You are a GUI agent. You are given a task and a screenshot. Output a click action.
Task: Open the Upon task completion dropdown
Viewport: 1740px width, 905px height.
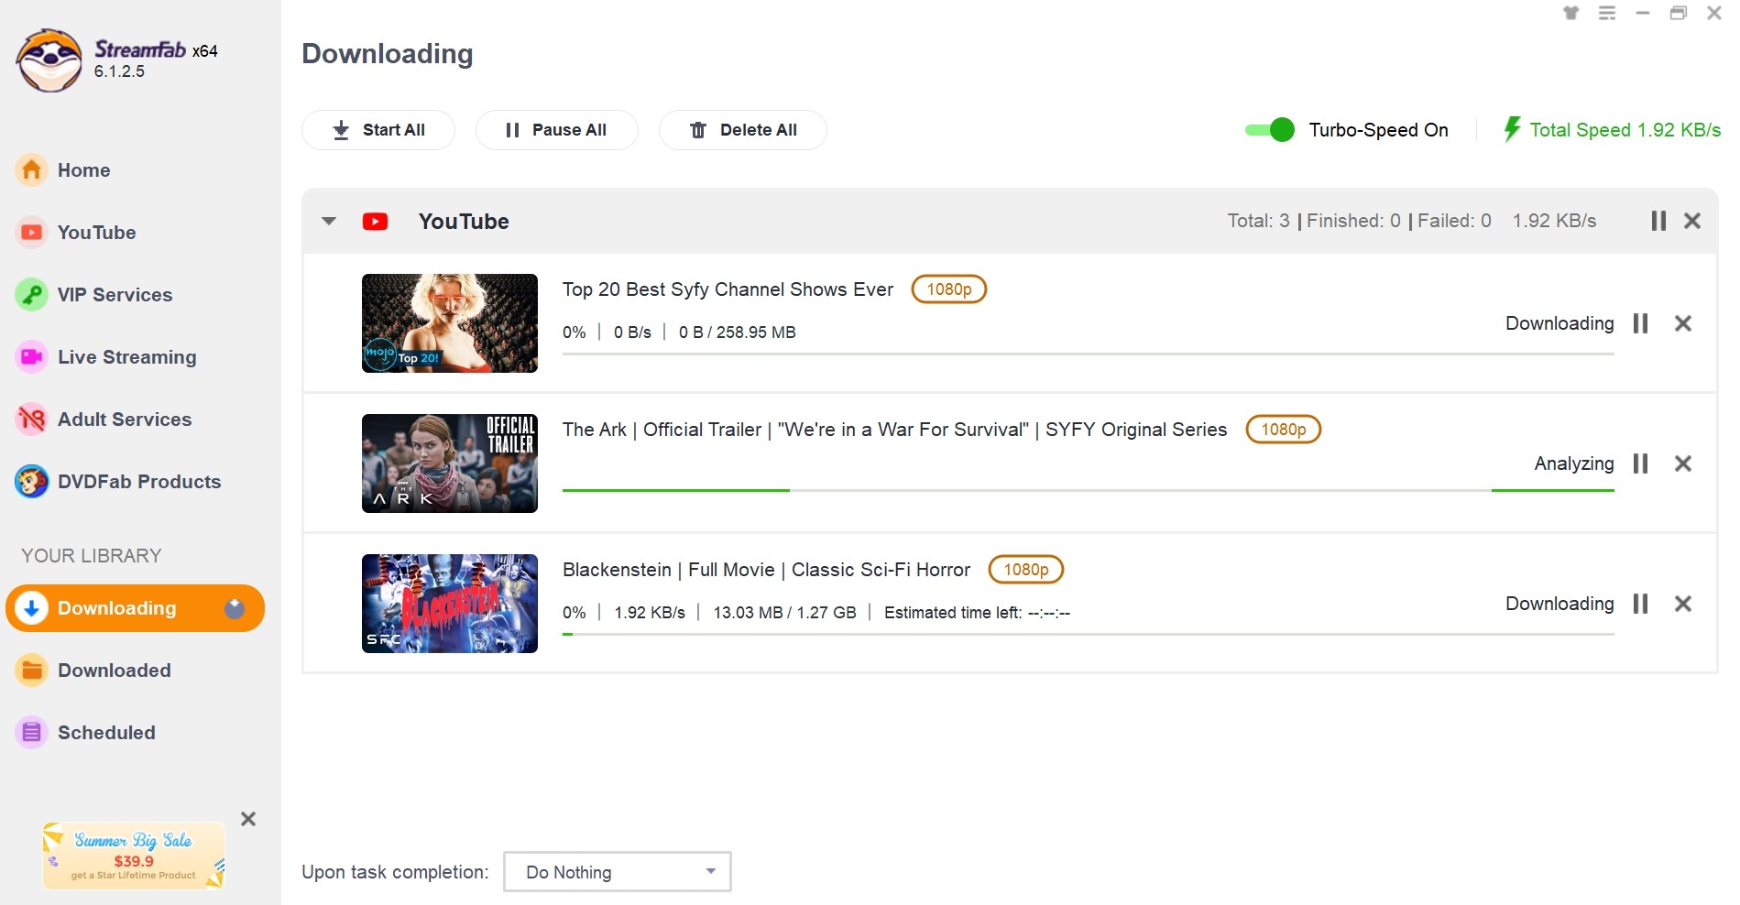[x=618, y=872]
